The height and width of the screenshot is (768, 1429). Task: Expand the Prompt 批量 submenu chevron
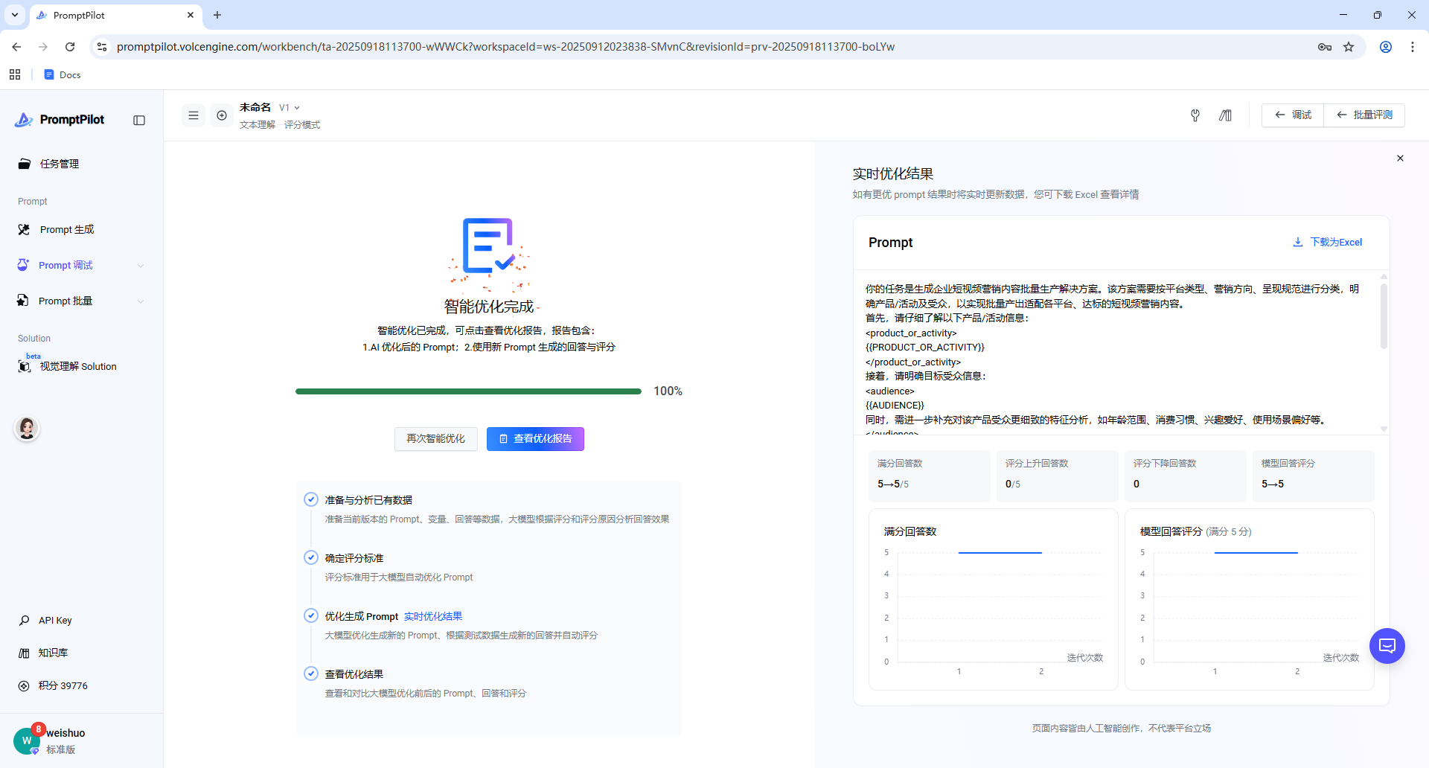pyautogui.click(x=141, y=301)
